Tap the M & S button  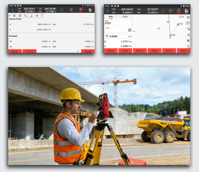(140, 51)
